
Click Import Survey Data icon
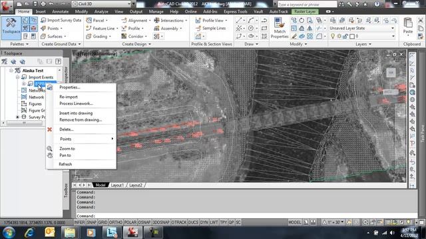tap(43, 20)
